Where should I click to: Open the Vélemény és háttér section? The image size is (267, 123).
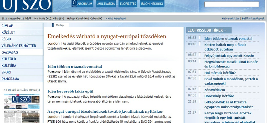22,46
